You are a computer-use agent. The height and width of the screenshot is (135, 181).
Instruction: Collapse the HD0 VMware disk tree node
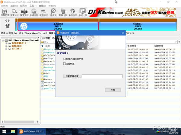[2, 40]
